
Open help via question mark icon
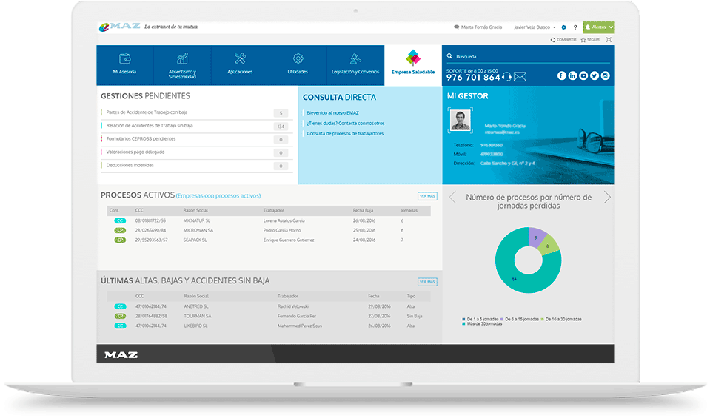(575, 27)
